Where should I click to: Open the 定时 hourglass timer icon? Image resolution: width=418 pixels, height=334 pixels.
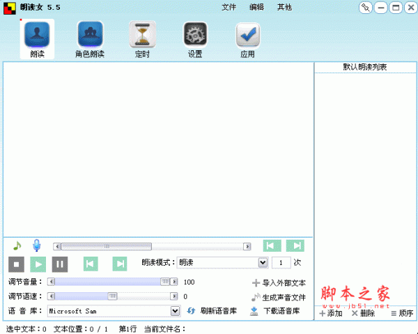point(142,35)
